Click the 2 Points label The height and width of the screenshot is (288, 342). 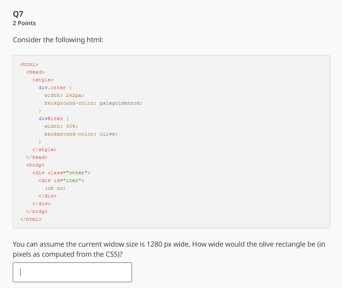(x=24, y=23)
